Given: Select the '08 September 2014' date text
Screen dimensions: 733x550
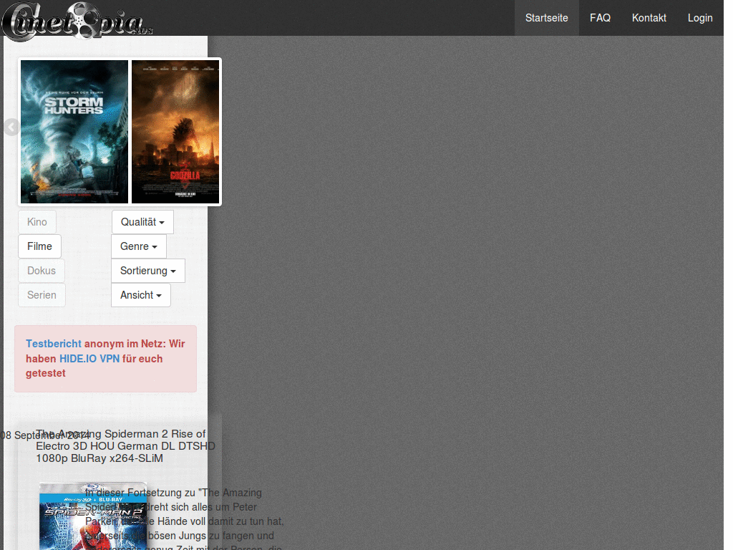Looking at the screenshot, I should click(x=45, y=435).
